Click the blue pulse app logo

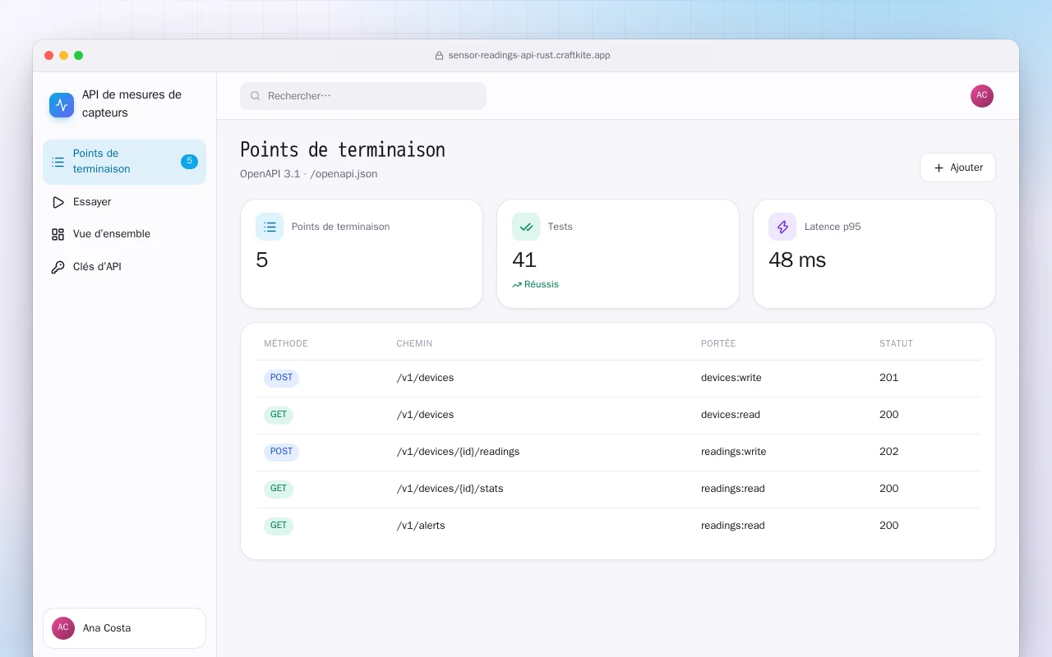(62, 105)
